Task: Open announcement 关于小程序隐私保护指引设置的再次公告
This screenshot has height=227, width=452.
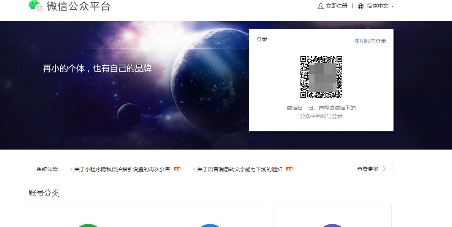Action: pyautogui.click(x=122, y=169)
